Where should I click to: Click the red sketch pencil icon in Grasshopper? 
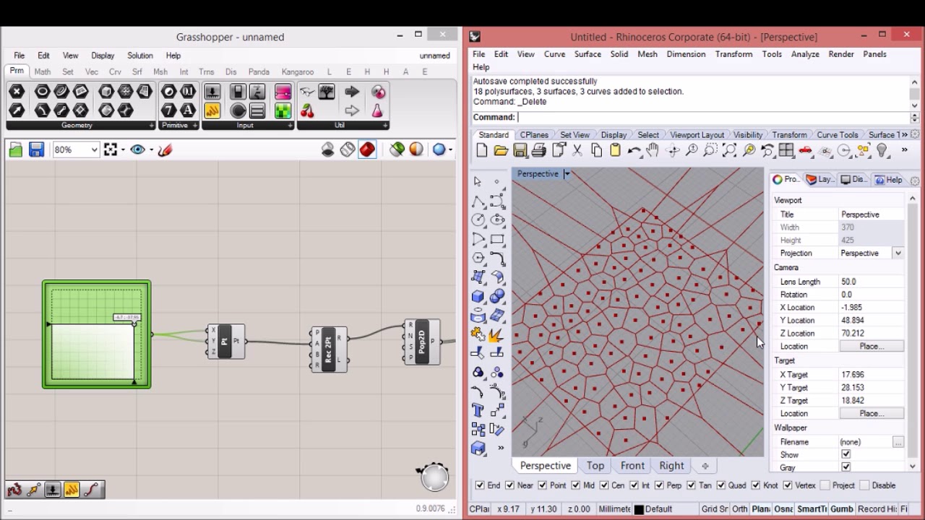(165, 149)
